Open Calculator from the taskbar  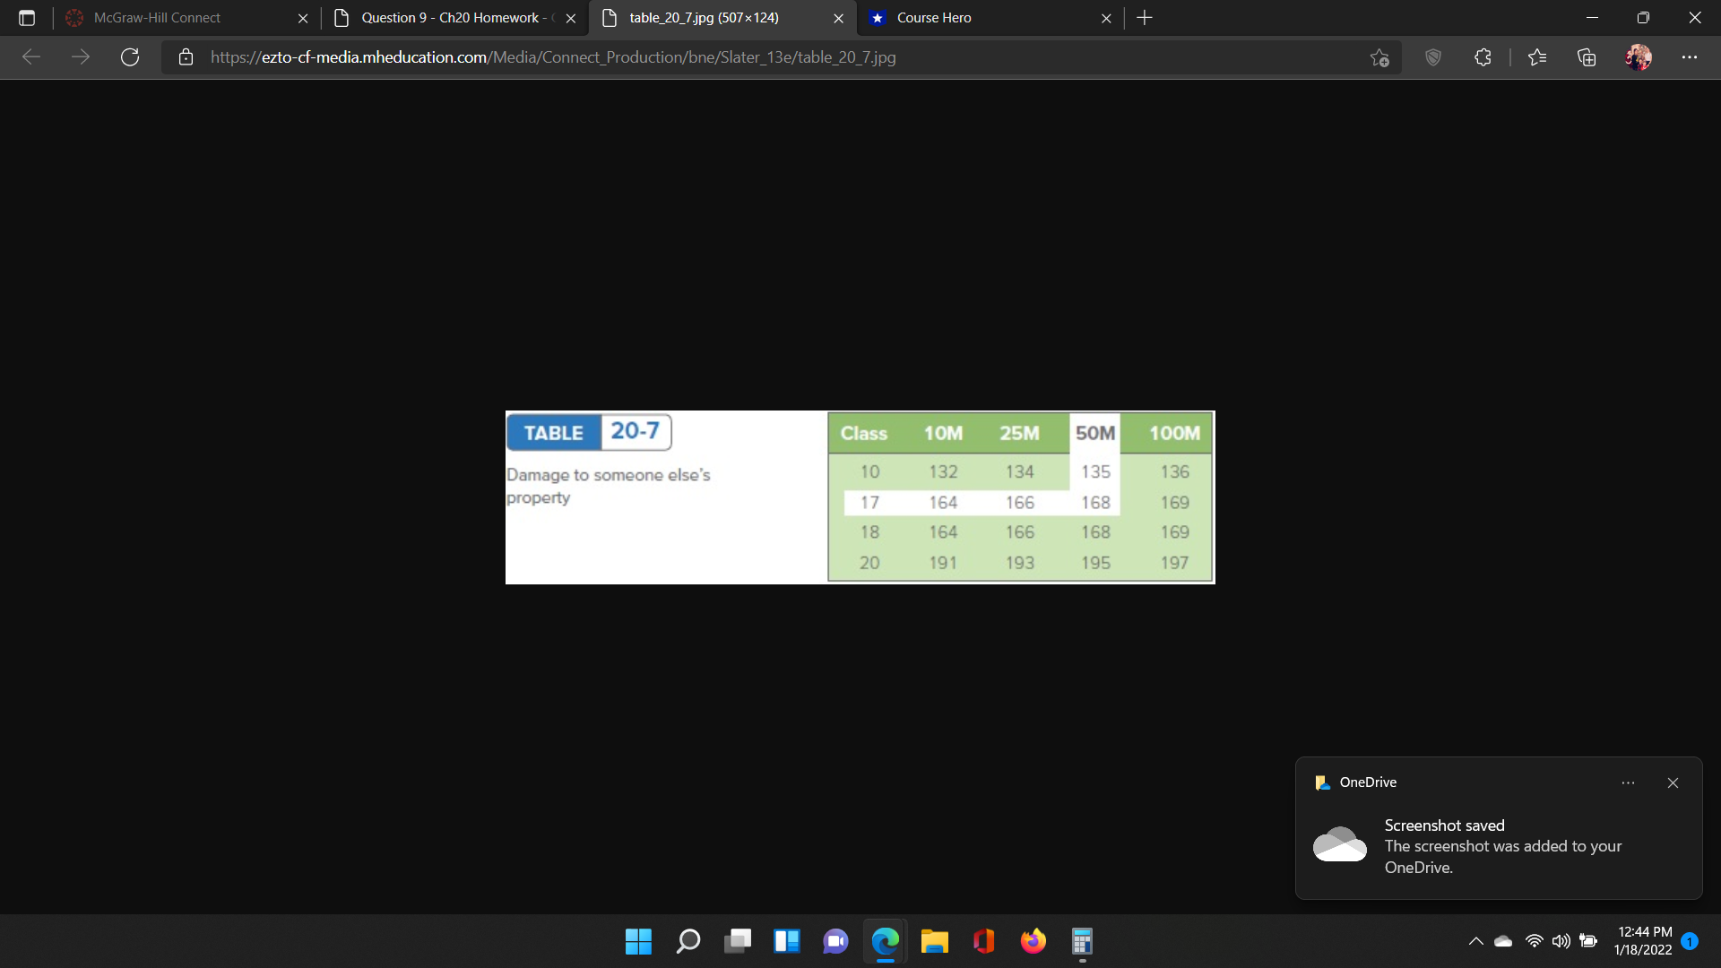point(1081,941)
